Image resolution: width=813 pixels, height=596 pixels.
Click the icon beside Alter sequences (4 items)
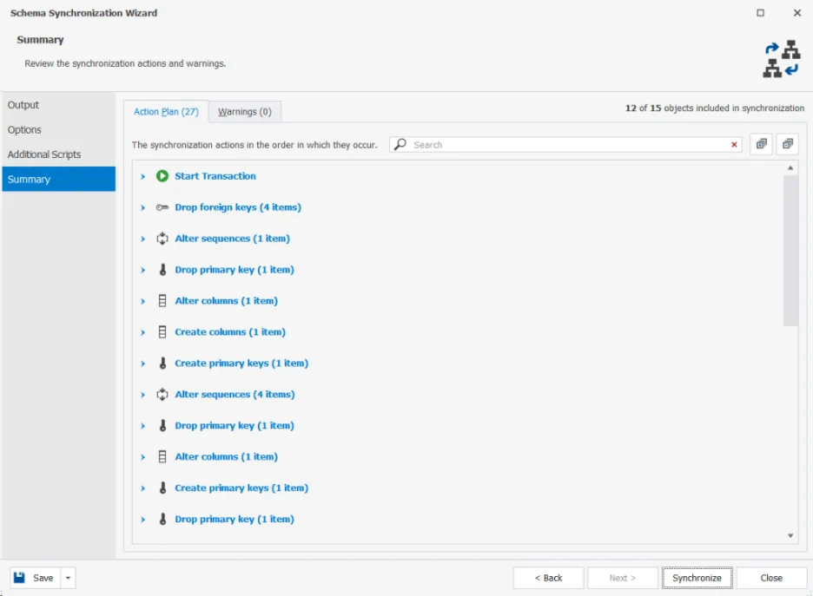pyautogui.click(x=162, y=394)
